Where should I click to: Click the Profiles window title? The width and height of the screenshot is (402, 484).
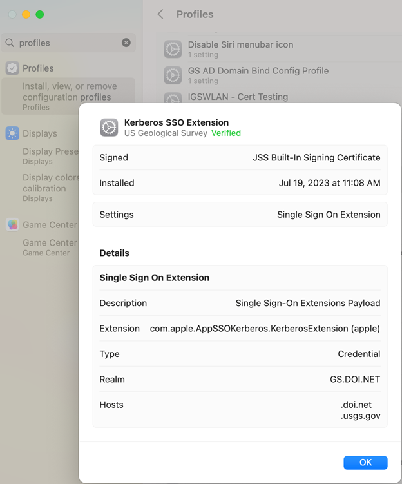[x=195, y=14]
